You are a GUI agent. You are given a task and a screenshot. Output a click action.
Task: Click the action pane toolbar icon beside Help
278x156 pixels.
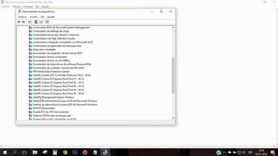pyautogui.click(x=41, y=22)
